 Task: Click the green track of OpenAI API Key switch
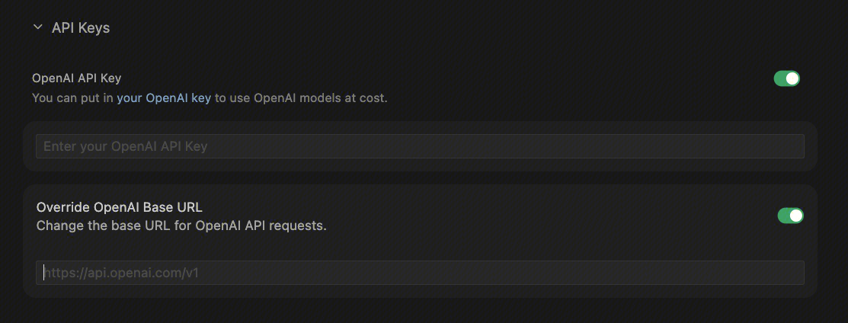(780, 78)
